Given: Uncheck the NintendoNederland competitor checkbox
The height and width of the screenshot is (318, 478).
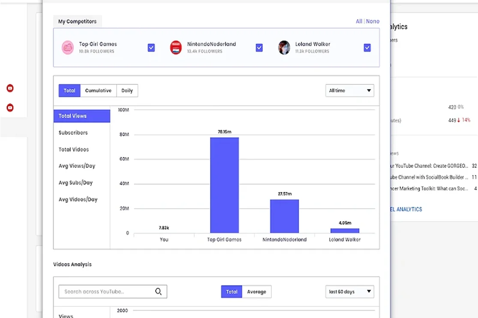Looking at the screenshot, I should [x=259, y=48].
